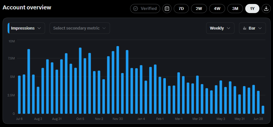Click the last short bar after Jun 28
Image resolution: width=273 pixels, height=127 pixels.
pyautogui.click(x=263, y=110)
